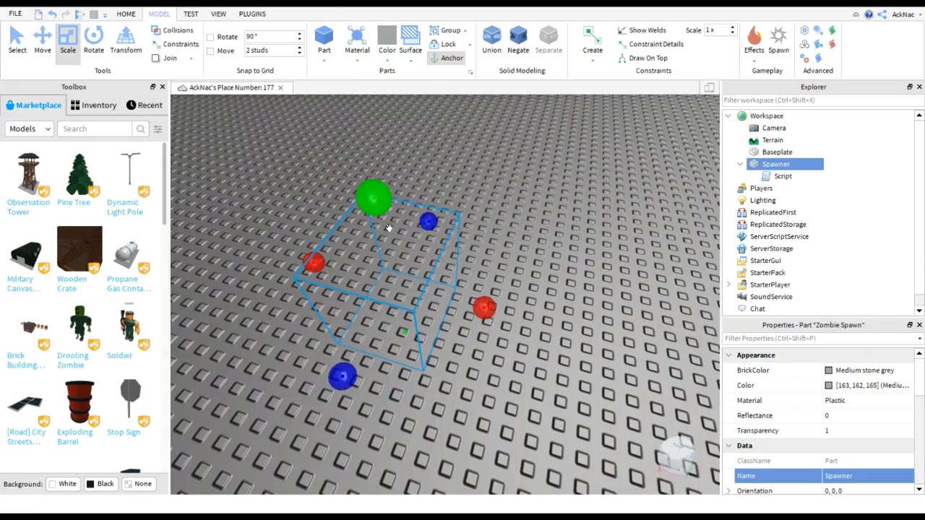The width and height of the screenshot is (925, 520).
Task: Open the Lock dropdown
Action: click(450, 44)
